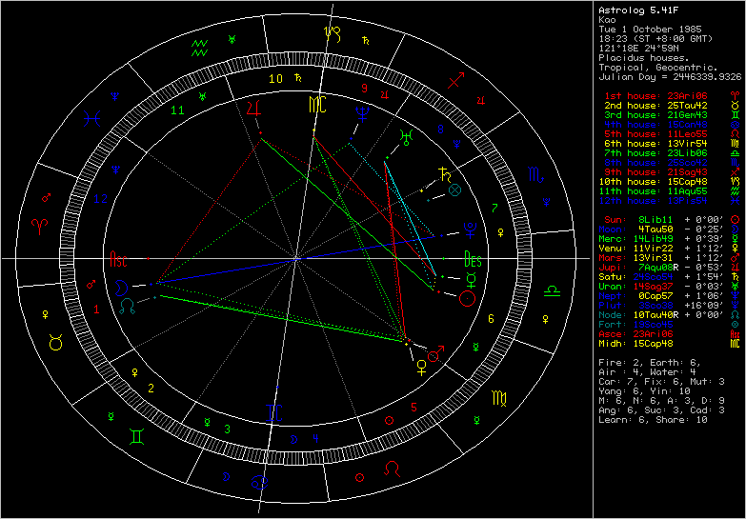Select the yellow Venus glyph inside the wheel

[420, 365]
